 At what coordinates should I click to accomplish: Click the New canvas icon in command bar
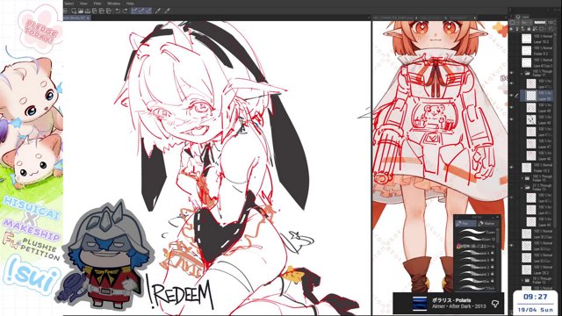[x=74, y=11]
